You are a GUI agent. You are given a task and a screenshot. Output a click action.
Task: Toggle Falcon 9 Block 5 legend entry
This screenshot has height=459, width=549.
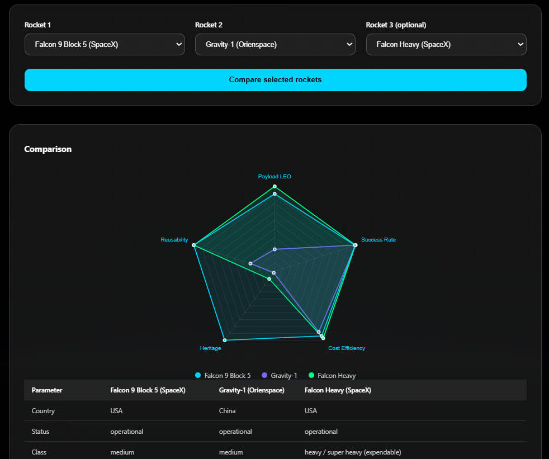pyautogui.click(x=223, y=375)
